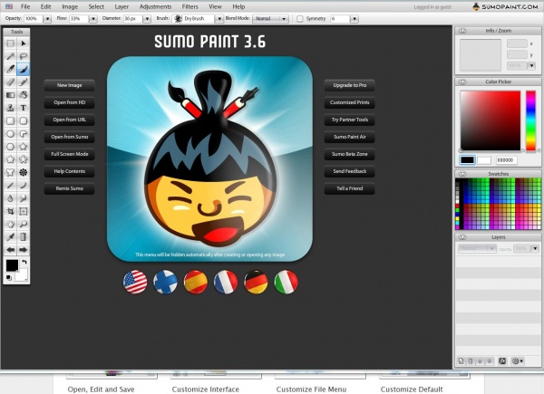Click the Upgrade to Pro button
Image resolution: width=544 pixels, height=394 pixels.
pos(349,85)
